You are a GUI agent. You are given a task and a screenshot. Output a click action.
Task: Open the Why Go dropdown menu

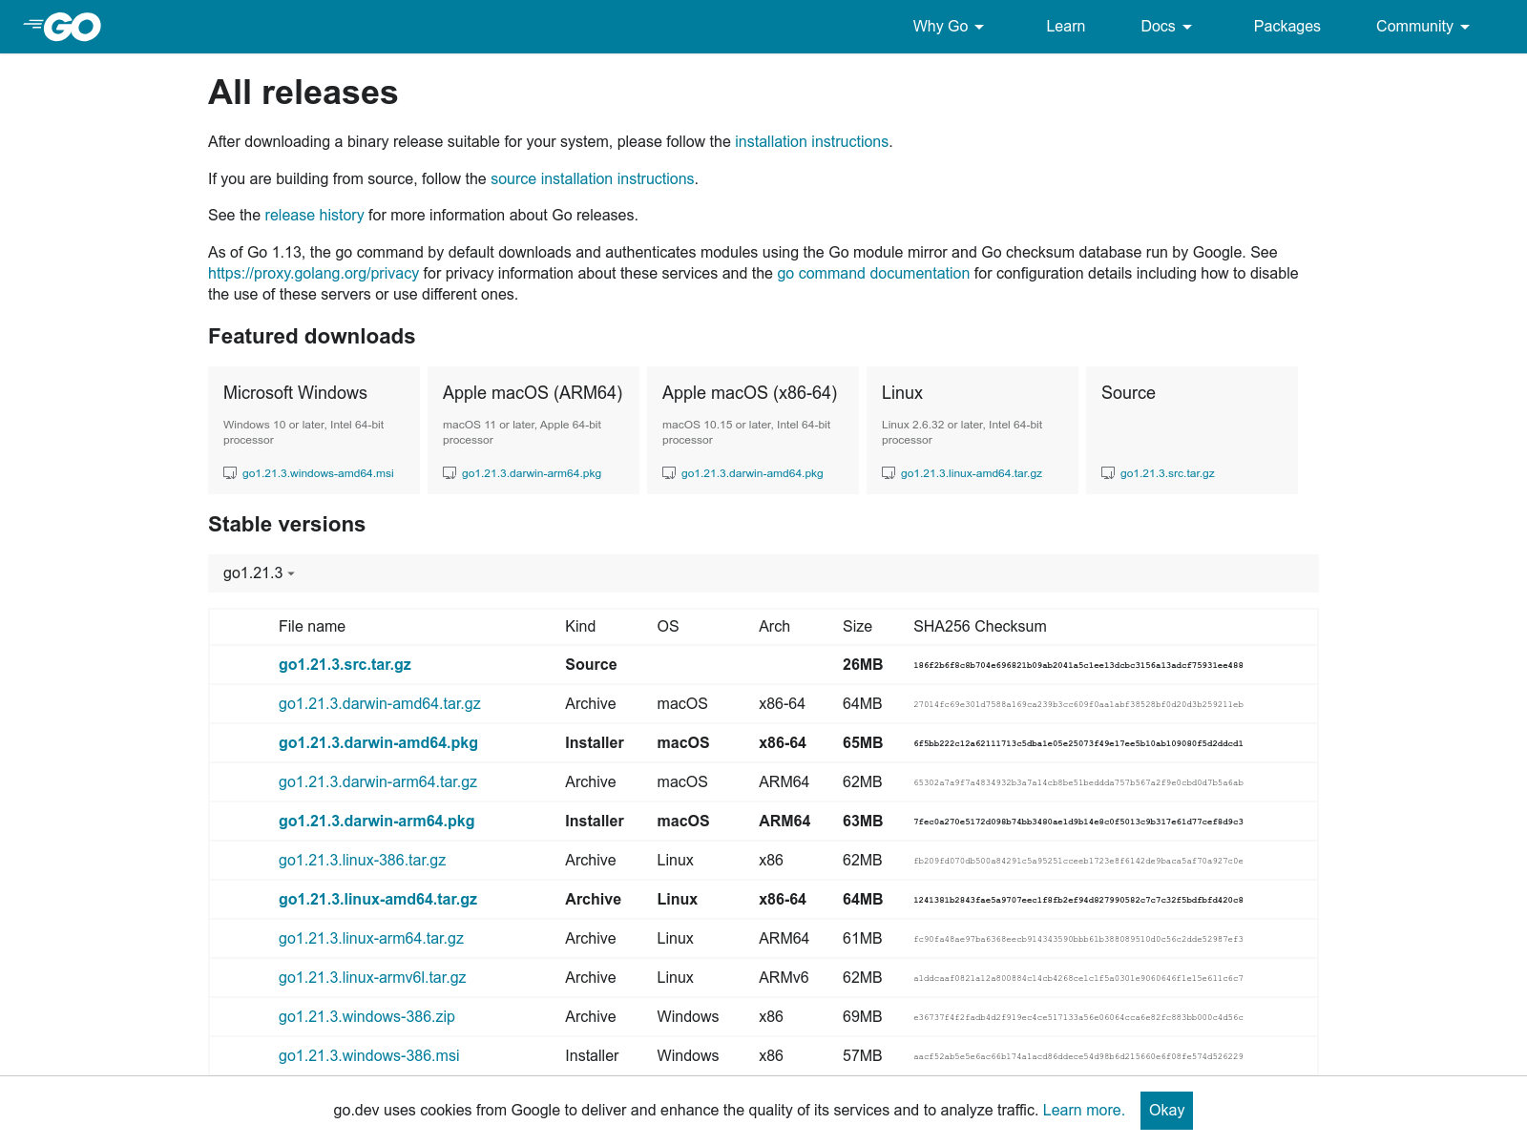click(948, 27)
